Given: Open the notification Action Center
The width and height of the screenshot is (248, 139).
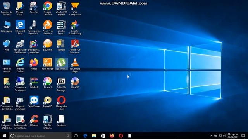Looking at the screenshot, I should (243, 136).
